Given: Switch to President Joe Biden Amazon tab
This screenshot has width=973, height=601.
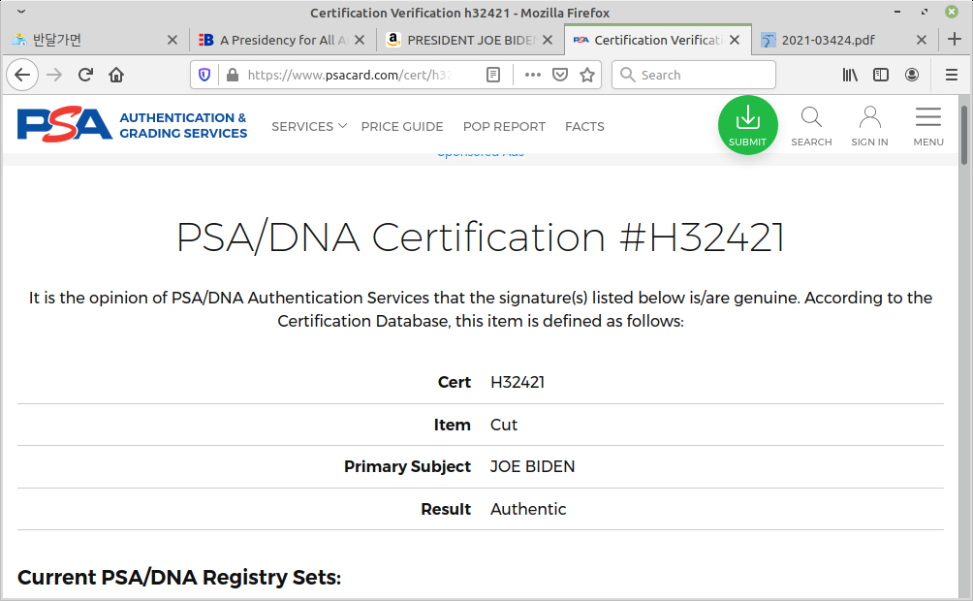Looking at the screenshot, I should coord(469,40).
